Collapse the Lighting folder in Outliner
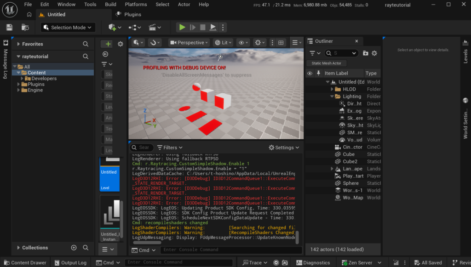 (x=332, y=97)
